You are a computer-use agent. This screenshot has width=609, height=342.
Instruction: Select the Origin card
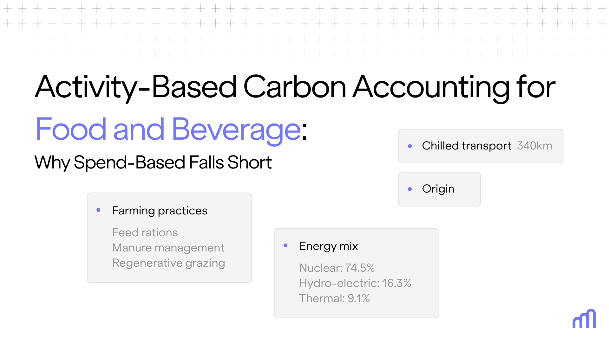click(439, 189)
